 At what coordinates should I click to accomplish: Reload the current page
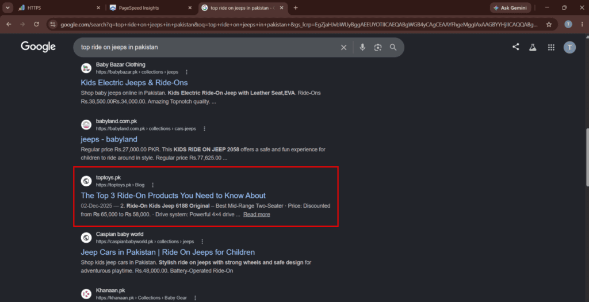click(36, 24)
